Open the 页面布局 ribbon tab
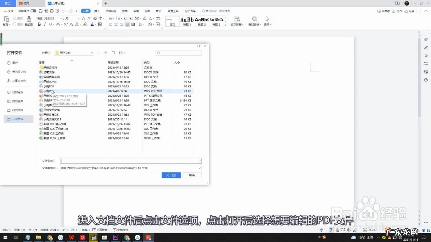 click(110, 11)
